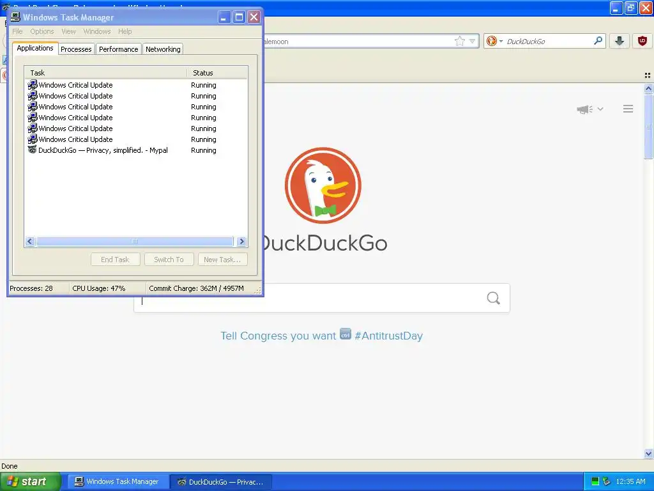
Task: Open the Options menu in Task Manager
Action: click(42, 31)
